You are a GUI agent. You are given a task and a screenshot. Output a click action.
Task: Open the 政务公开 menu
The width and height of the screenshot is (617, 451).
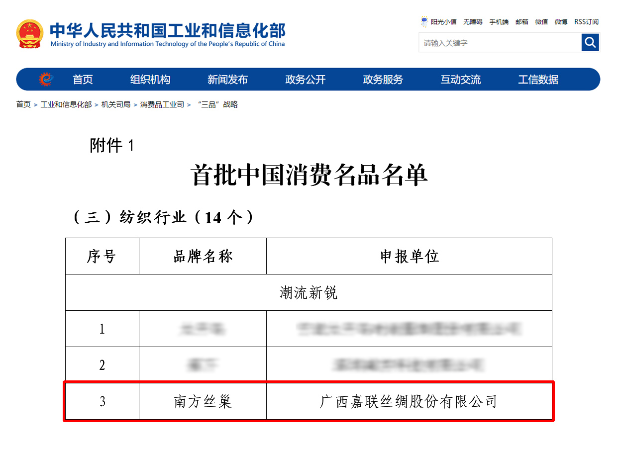point(305,80)
